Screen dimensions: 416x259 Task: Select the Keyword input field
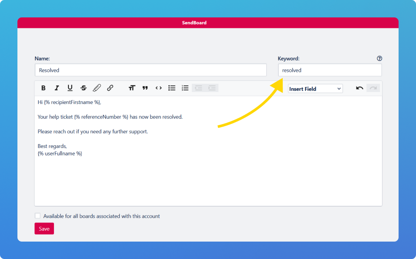click(330, 70)
